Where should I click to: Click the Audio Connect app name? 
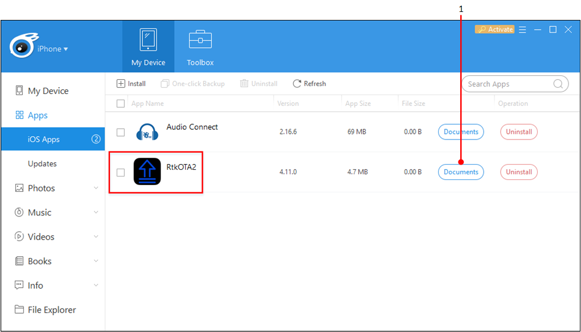pos(192,127)
